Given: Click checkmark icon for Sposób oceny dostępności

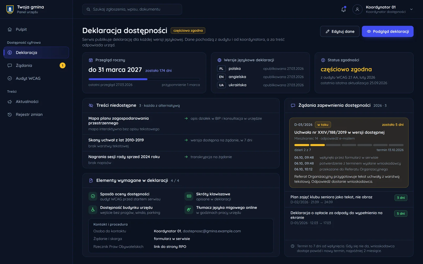Looking at the screenshot, I should pyautogui.click(x=93, y=196).
